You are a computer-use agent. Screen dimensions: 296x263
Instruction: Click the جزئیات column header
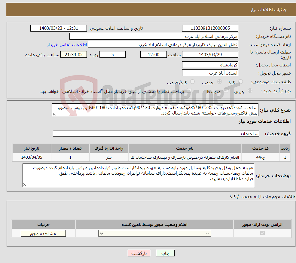tap(43, 225)
